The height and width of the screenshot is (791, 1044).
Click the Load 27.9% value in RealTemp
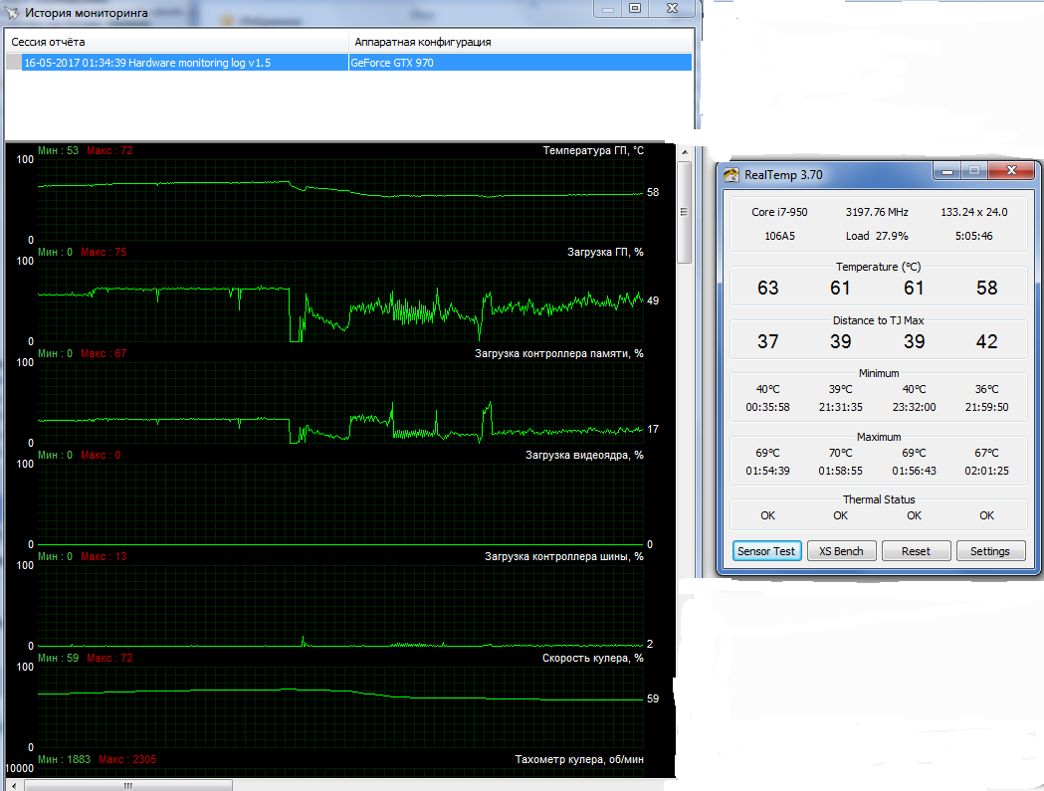click(x=877, y=236)
